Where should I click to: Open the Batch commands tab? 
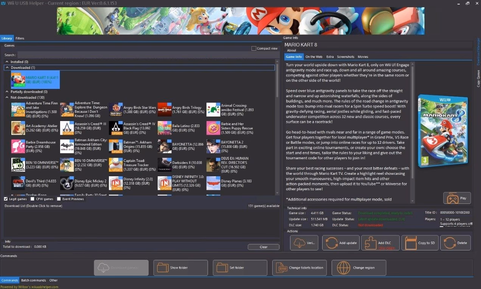click(x=33, y=280)
